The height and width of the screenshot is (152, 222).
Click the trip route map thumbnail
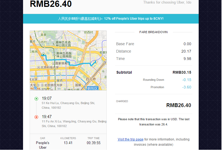(x=68, y=60)
